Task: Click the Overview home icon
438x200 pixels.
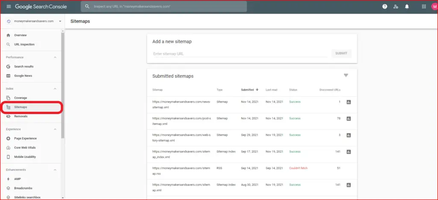Action: tap(9, 35)
